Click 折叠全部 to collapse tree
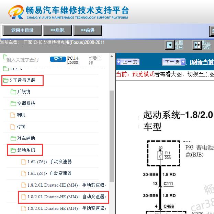This screenshot has height=214, width=214. click(x=95, y=60)
